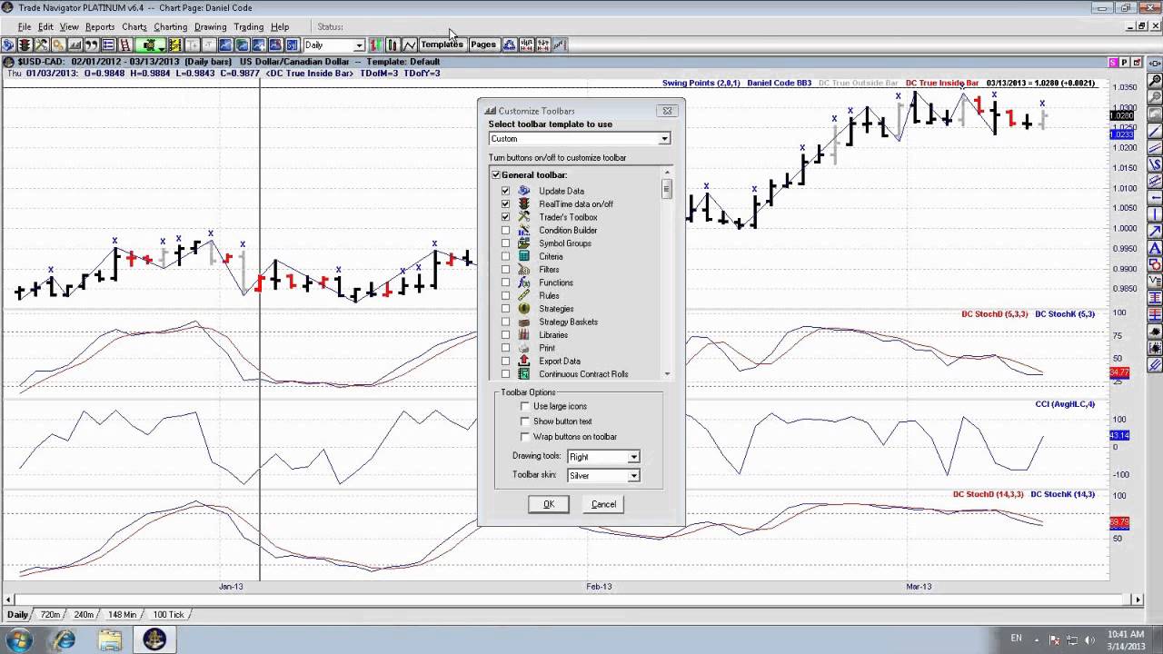Select the parallel lines channel tool

tap(1155, 146)
